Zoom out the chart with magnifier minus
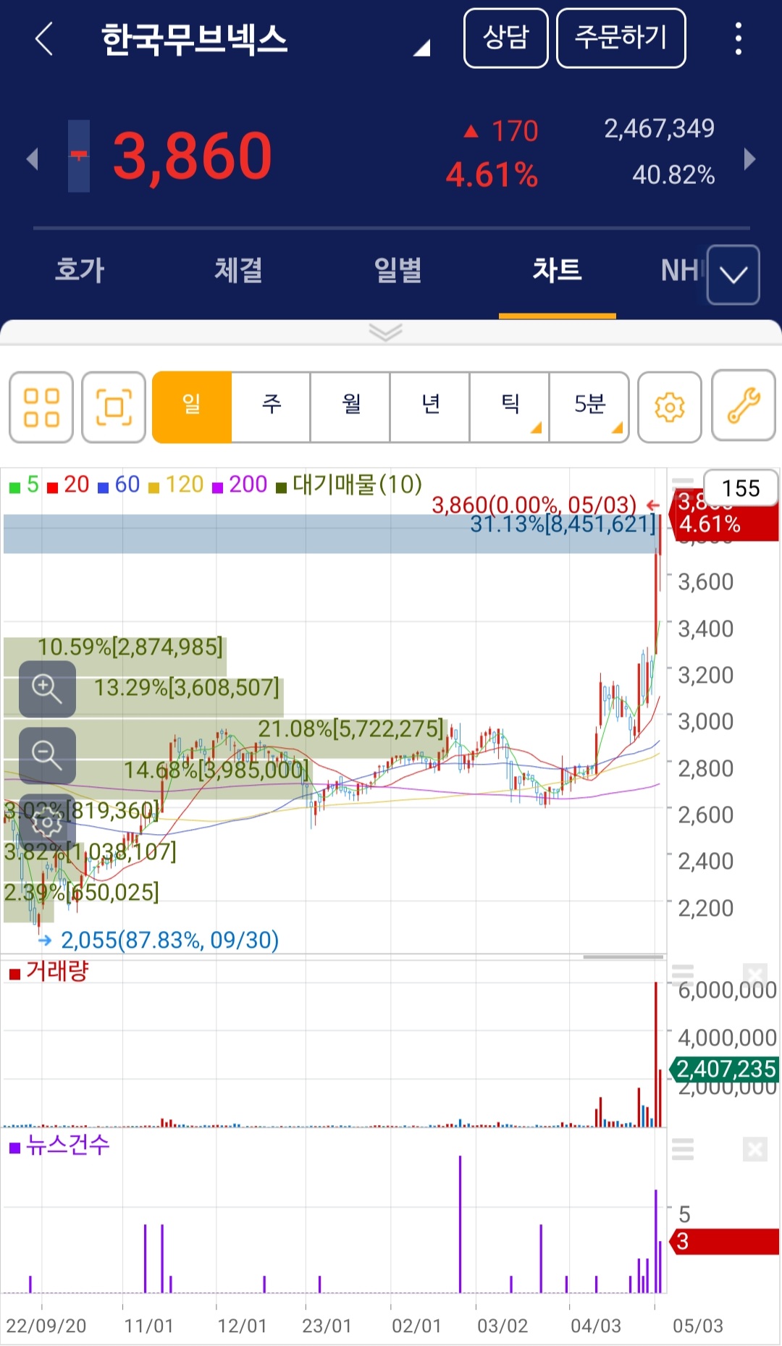782x1346 pixels. (x=47, y=755)
